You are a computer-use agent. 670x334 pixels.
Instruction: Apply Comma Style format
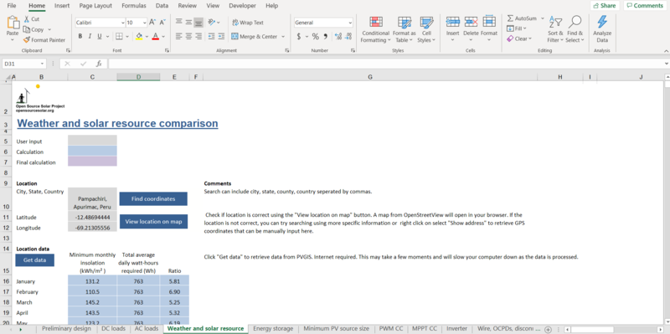pos(326,36)
